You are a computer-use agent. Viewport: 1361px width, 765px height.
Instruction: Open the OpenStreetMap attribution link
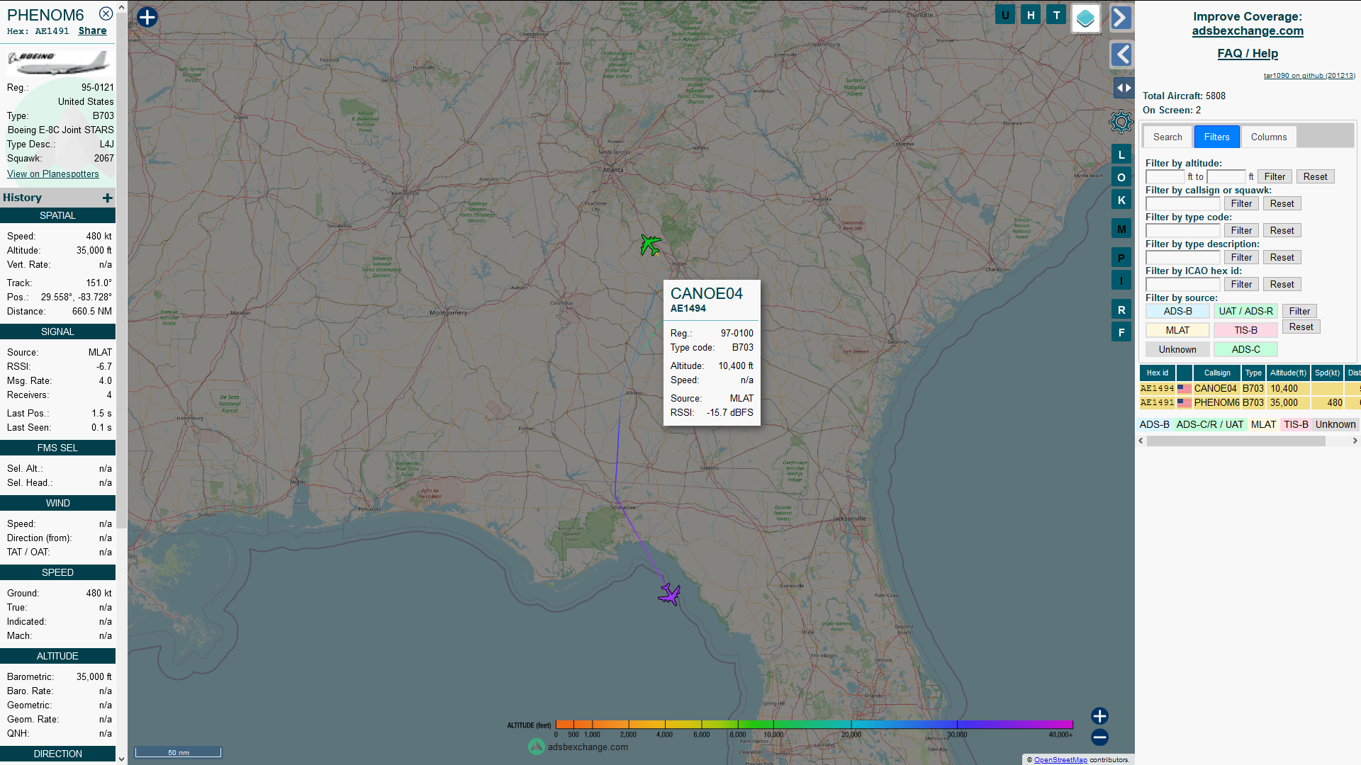coord(1060,760)
